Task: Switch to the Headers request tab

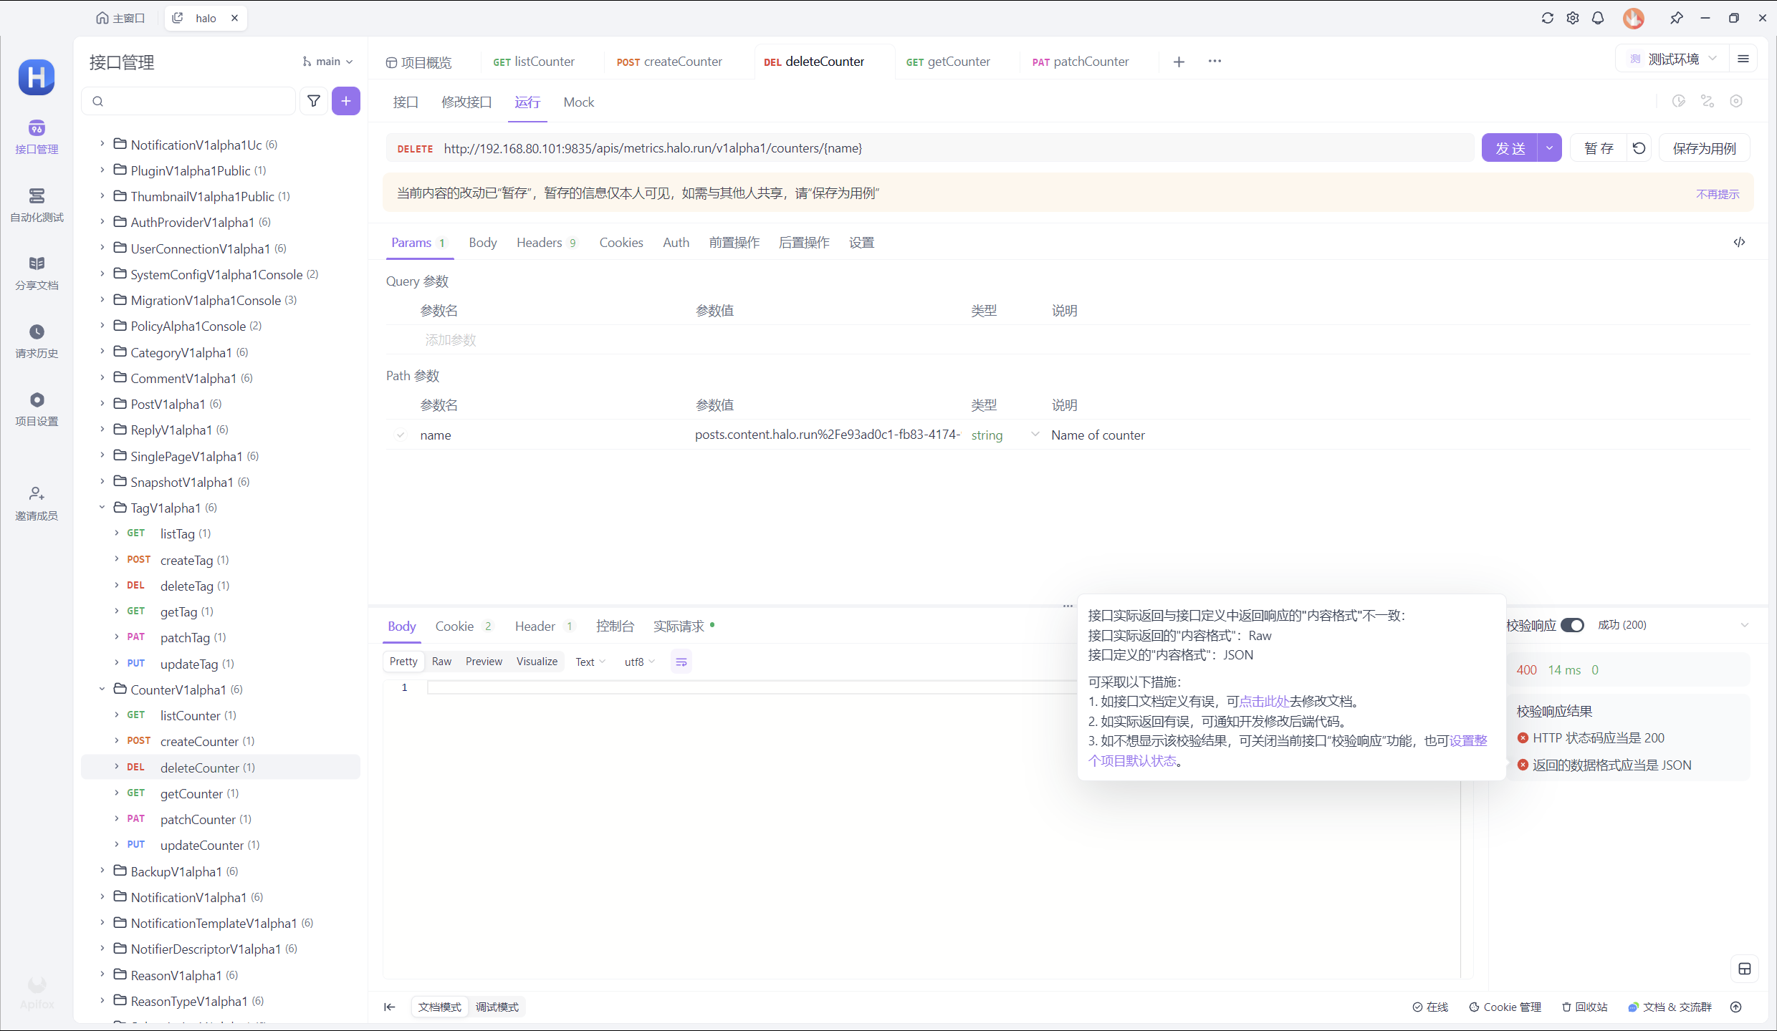Action: pyautogui.click(x=540, y=243)
